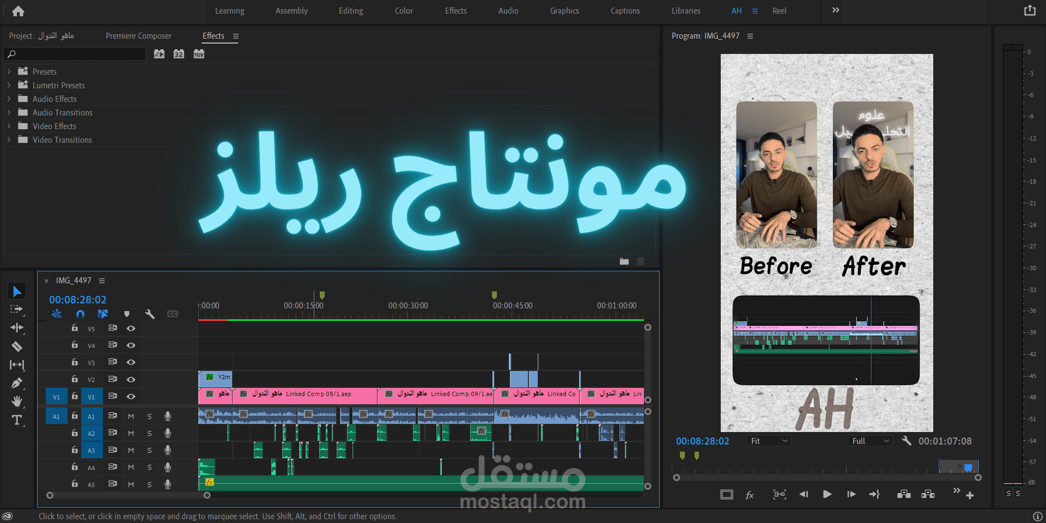Switch to the Graphics workspace
The height and width of the screenshot is (523, 1046).
(564, 11)
